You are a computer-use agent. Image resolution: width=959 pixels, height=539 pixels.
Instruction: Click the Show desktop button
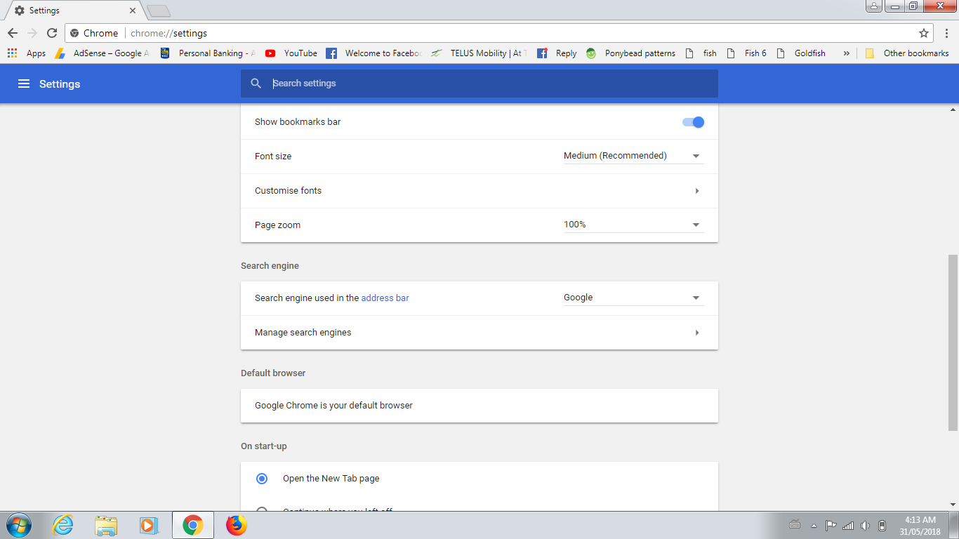coord(954,525)
